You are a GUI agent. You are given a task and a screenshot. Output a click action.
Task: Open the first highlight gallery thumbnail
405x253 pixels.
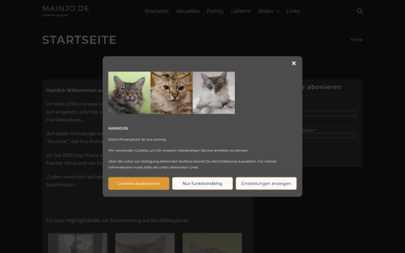point(78,243)
